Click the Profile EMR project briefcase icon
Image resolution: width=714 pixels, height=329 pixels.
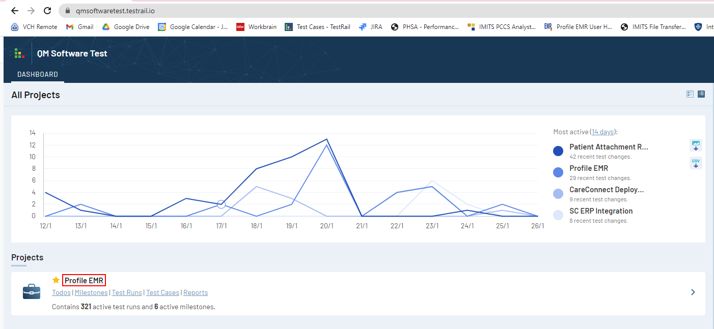[x=31, y=291]
